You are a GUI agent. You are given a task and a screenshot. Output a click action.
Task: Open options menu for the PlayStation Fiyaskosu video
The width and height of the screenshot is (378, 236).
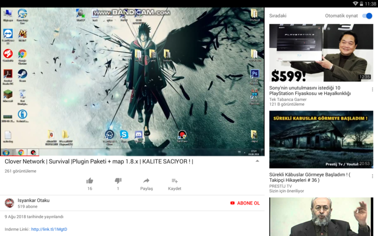[x=372, y=90]
